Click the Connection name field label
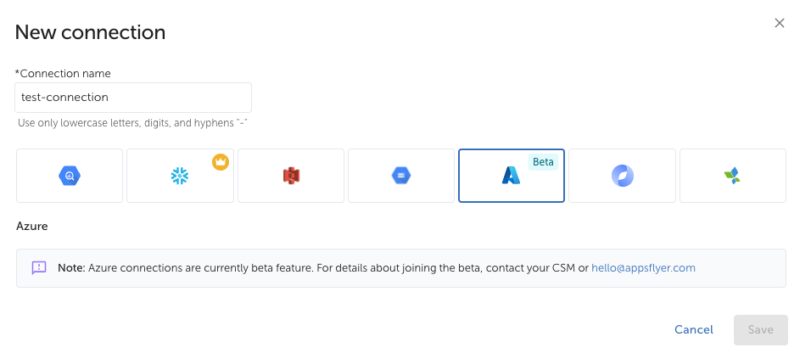Screen dimensions: 800x359 click(64, 74)
